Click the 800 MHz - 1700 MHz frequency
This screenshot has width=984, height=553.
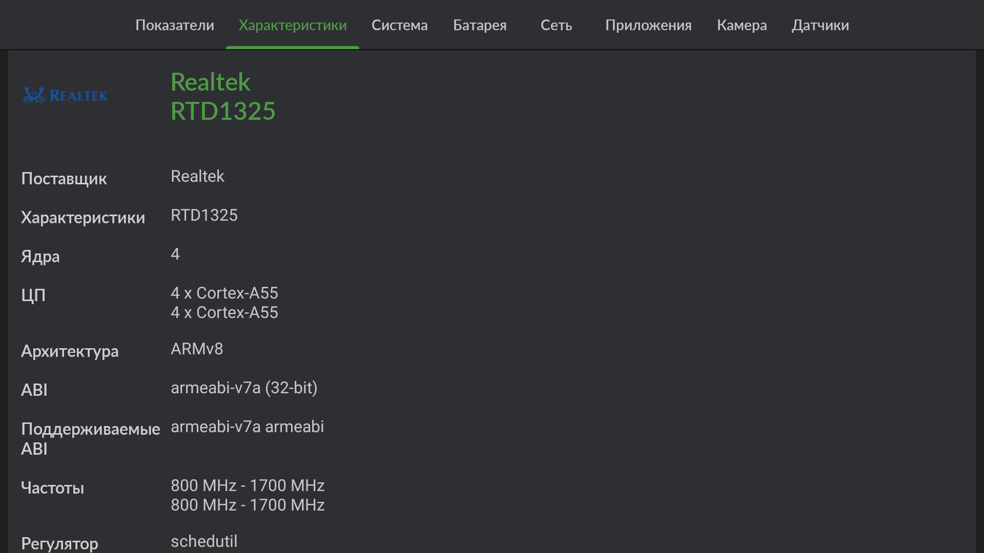pyautogui.click(x=248, y=486)
